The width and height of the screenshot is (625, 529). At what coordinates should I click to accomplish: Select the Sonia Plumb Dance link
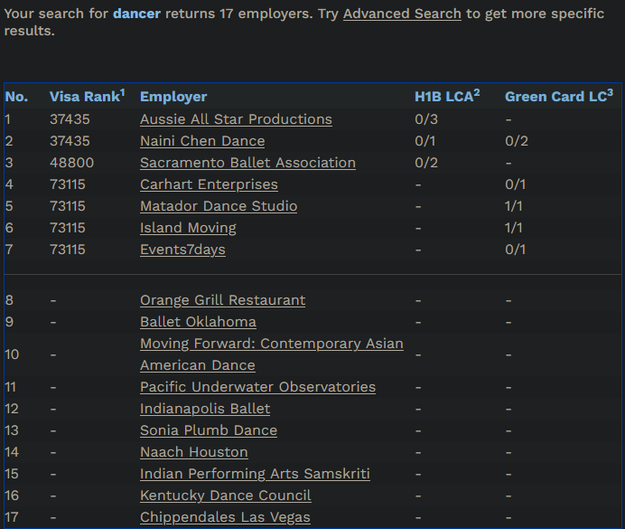pos(209,430)
